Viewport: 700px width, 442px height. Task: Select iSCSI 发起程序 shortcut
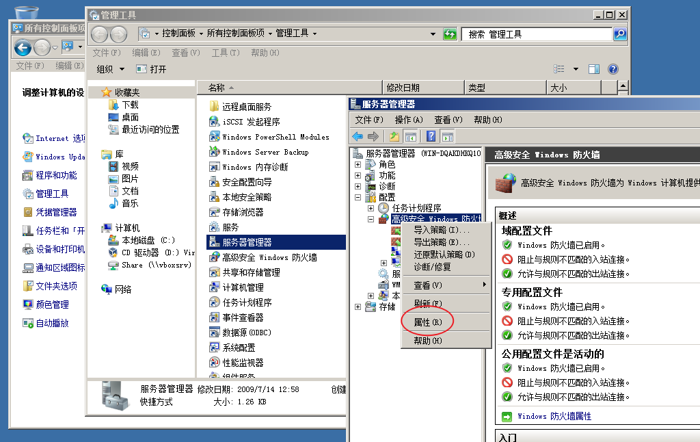[x=245, y=122]
